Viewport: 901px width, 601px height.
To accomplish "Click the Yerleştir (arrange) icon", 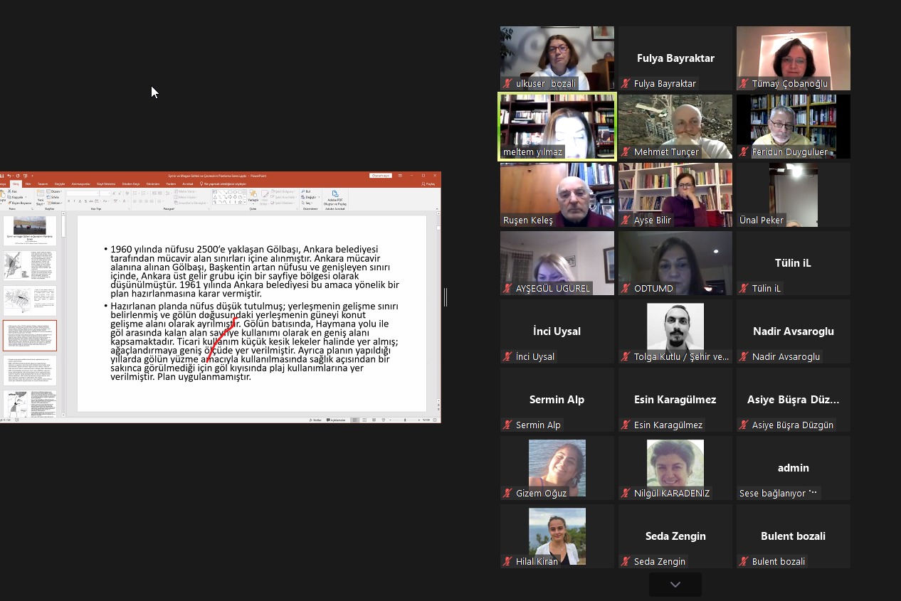I will pos(253,196).
